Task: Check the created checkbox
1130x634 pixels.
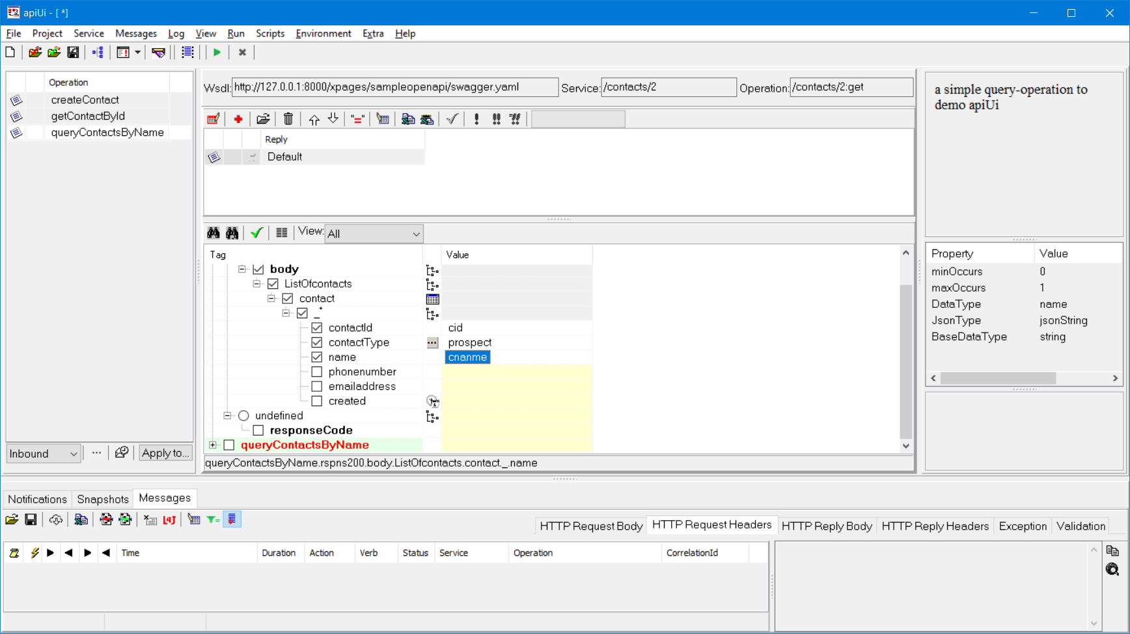Action: coord(317,401)
